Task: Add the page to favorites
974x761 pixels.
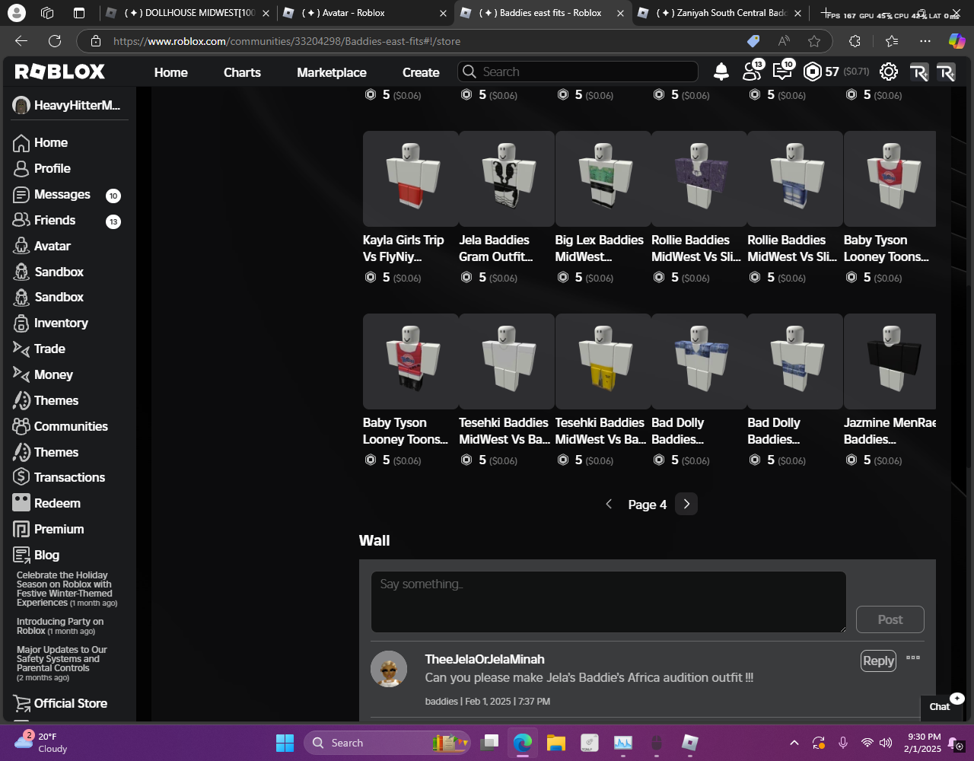Action: point(814,41)
